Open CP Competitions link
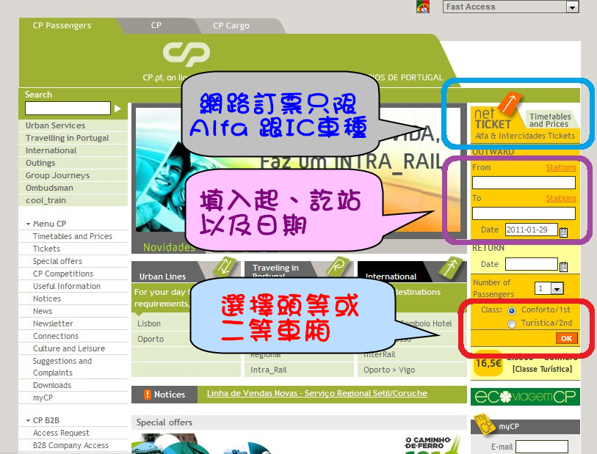597x454 pixels. click(63, 274)
